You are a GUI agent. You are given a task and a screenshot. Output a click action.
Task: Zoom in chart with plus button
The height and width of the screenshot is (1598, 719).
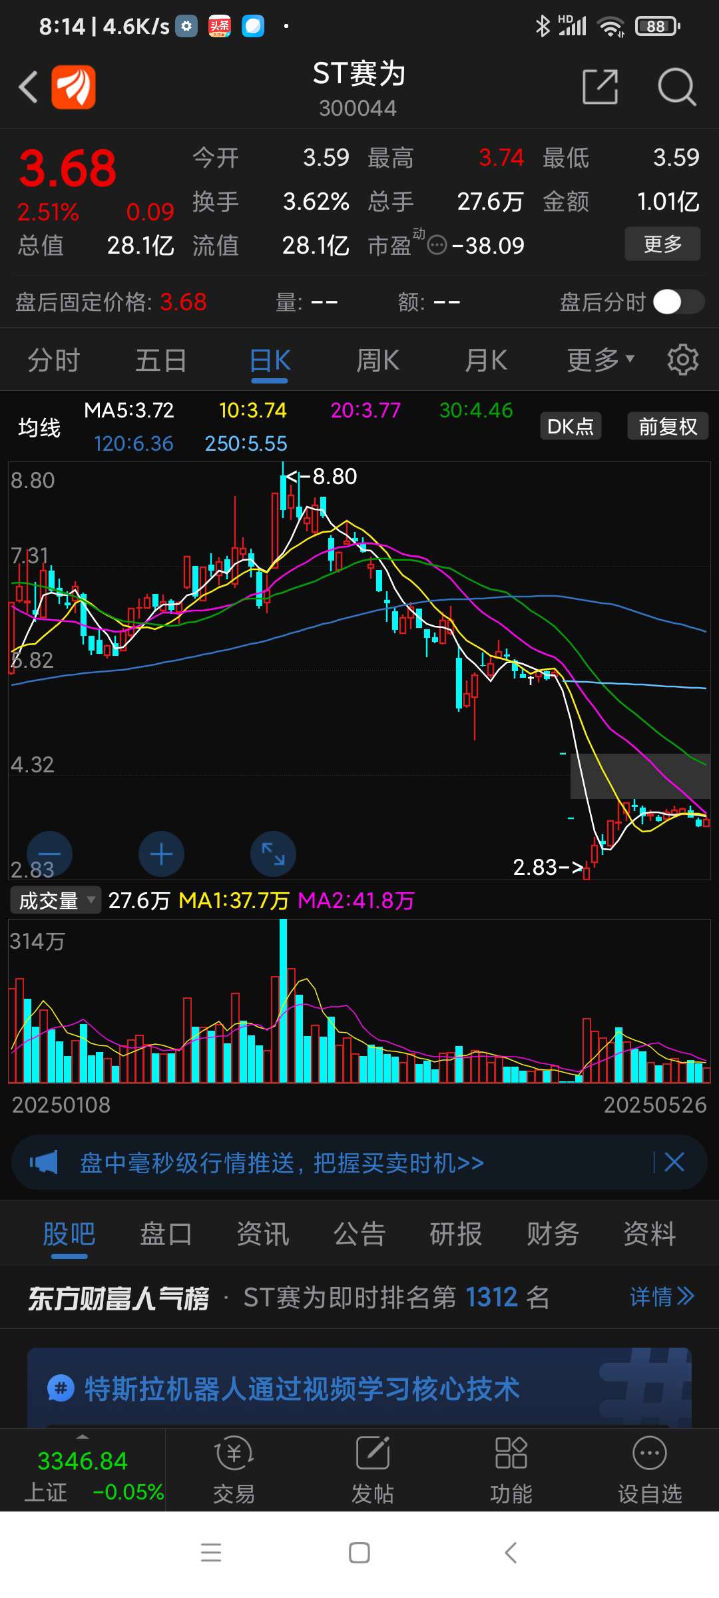point(161,854)
